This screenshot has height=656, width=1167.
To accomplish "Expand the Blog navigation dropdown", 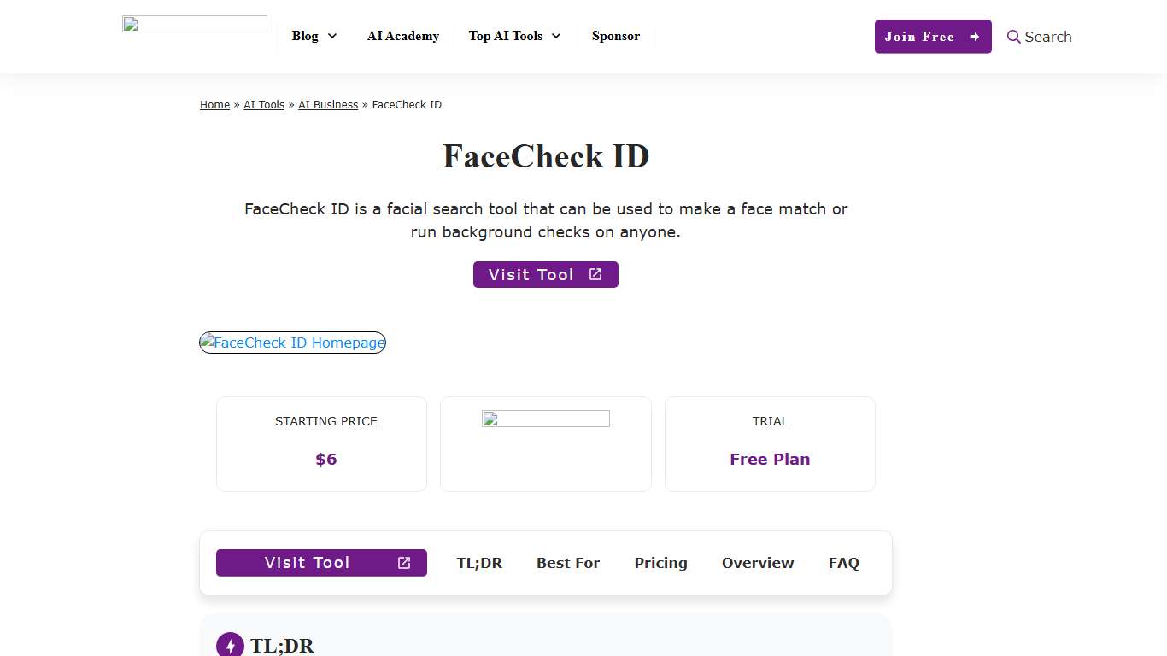I will 314,36.
